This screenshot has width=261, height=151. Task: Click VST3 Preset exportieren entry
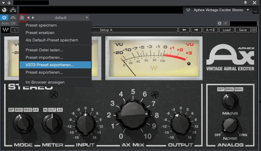click(55, 65)
